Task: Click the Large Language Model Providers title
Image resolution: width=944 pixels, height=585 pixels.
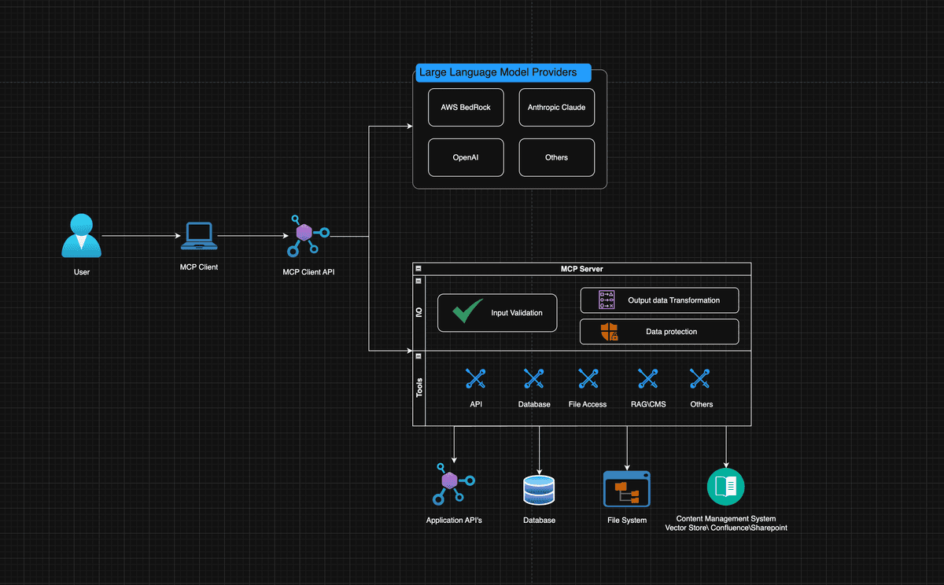Action: click(x=503, y=72)
